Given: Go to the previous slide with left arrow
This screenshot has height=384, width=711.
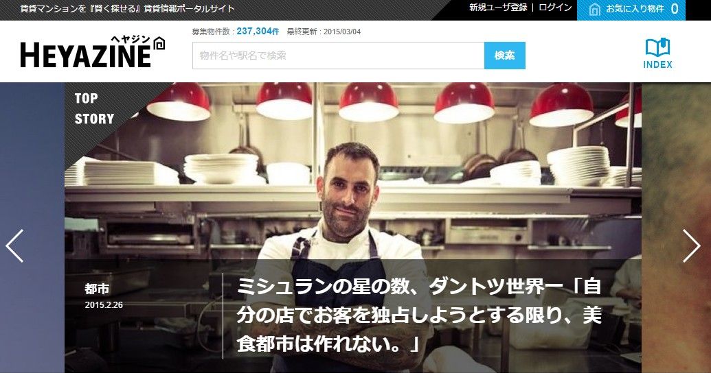Looking at the screenshot, I should point(14,246).
